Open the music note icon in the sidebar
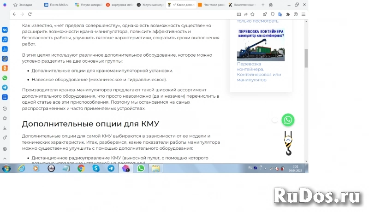The image size is (369, 212). click(5, 40)
